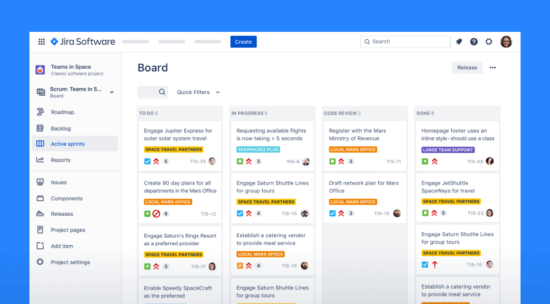This screenshot has width=550, height=304.
Task: Click the blue Create button
Action: point(243,42)
